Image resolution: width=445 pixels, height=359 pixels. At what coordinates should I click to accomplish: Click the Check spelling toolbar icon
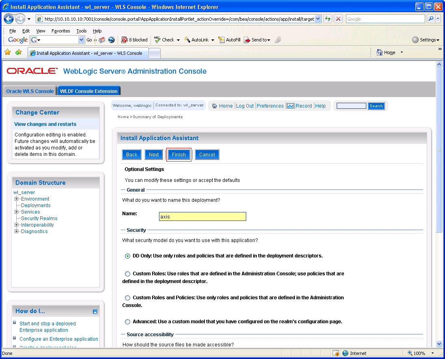coord(157,40)
